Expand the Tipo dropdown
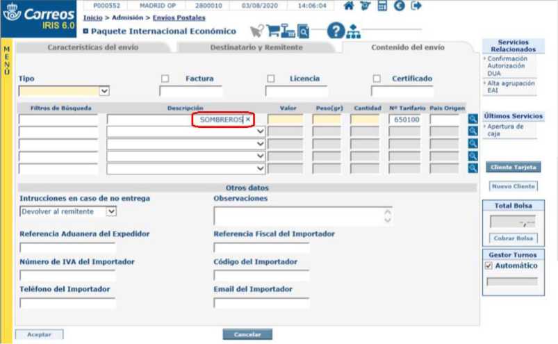 click(x=104, y=90)
